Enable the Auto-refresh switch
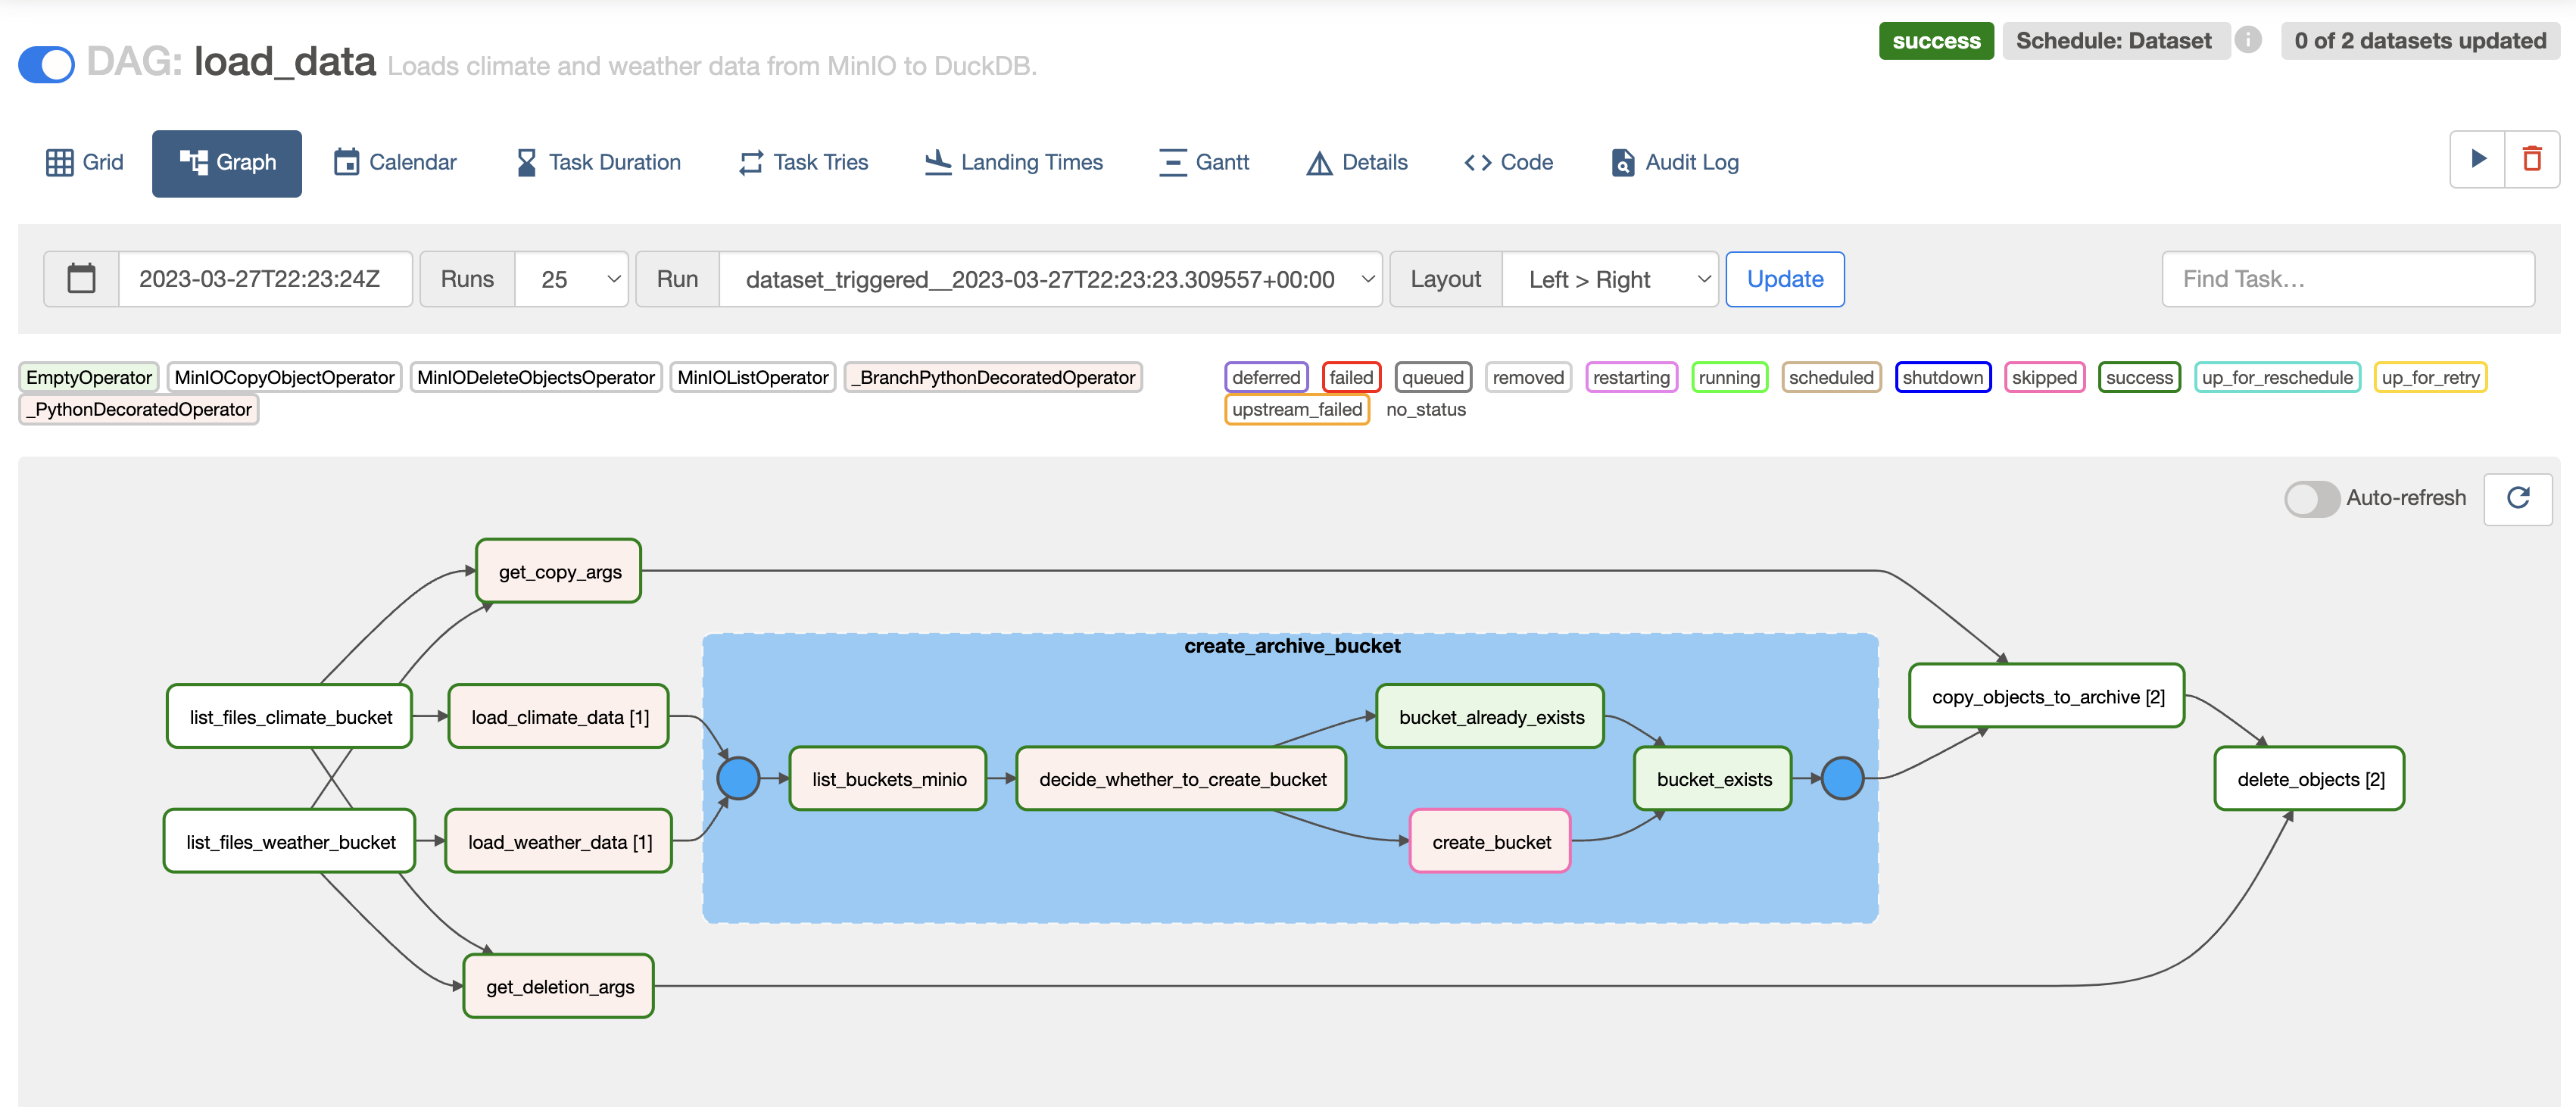This screenshot has width=2576, height=1107. pyautogui.click(x=2311, y=498)
